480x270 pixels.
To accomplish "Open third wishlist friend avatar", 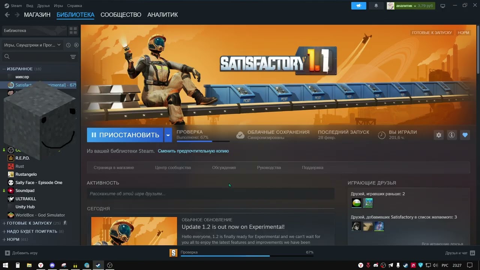I will pos(379,226).
